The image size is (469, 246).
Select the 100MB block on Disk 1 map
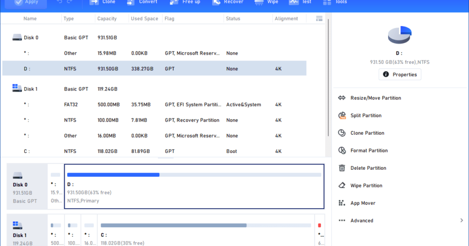tap(73, 230)
